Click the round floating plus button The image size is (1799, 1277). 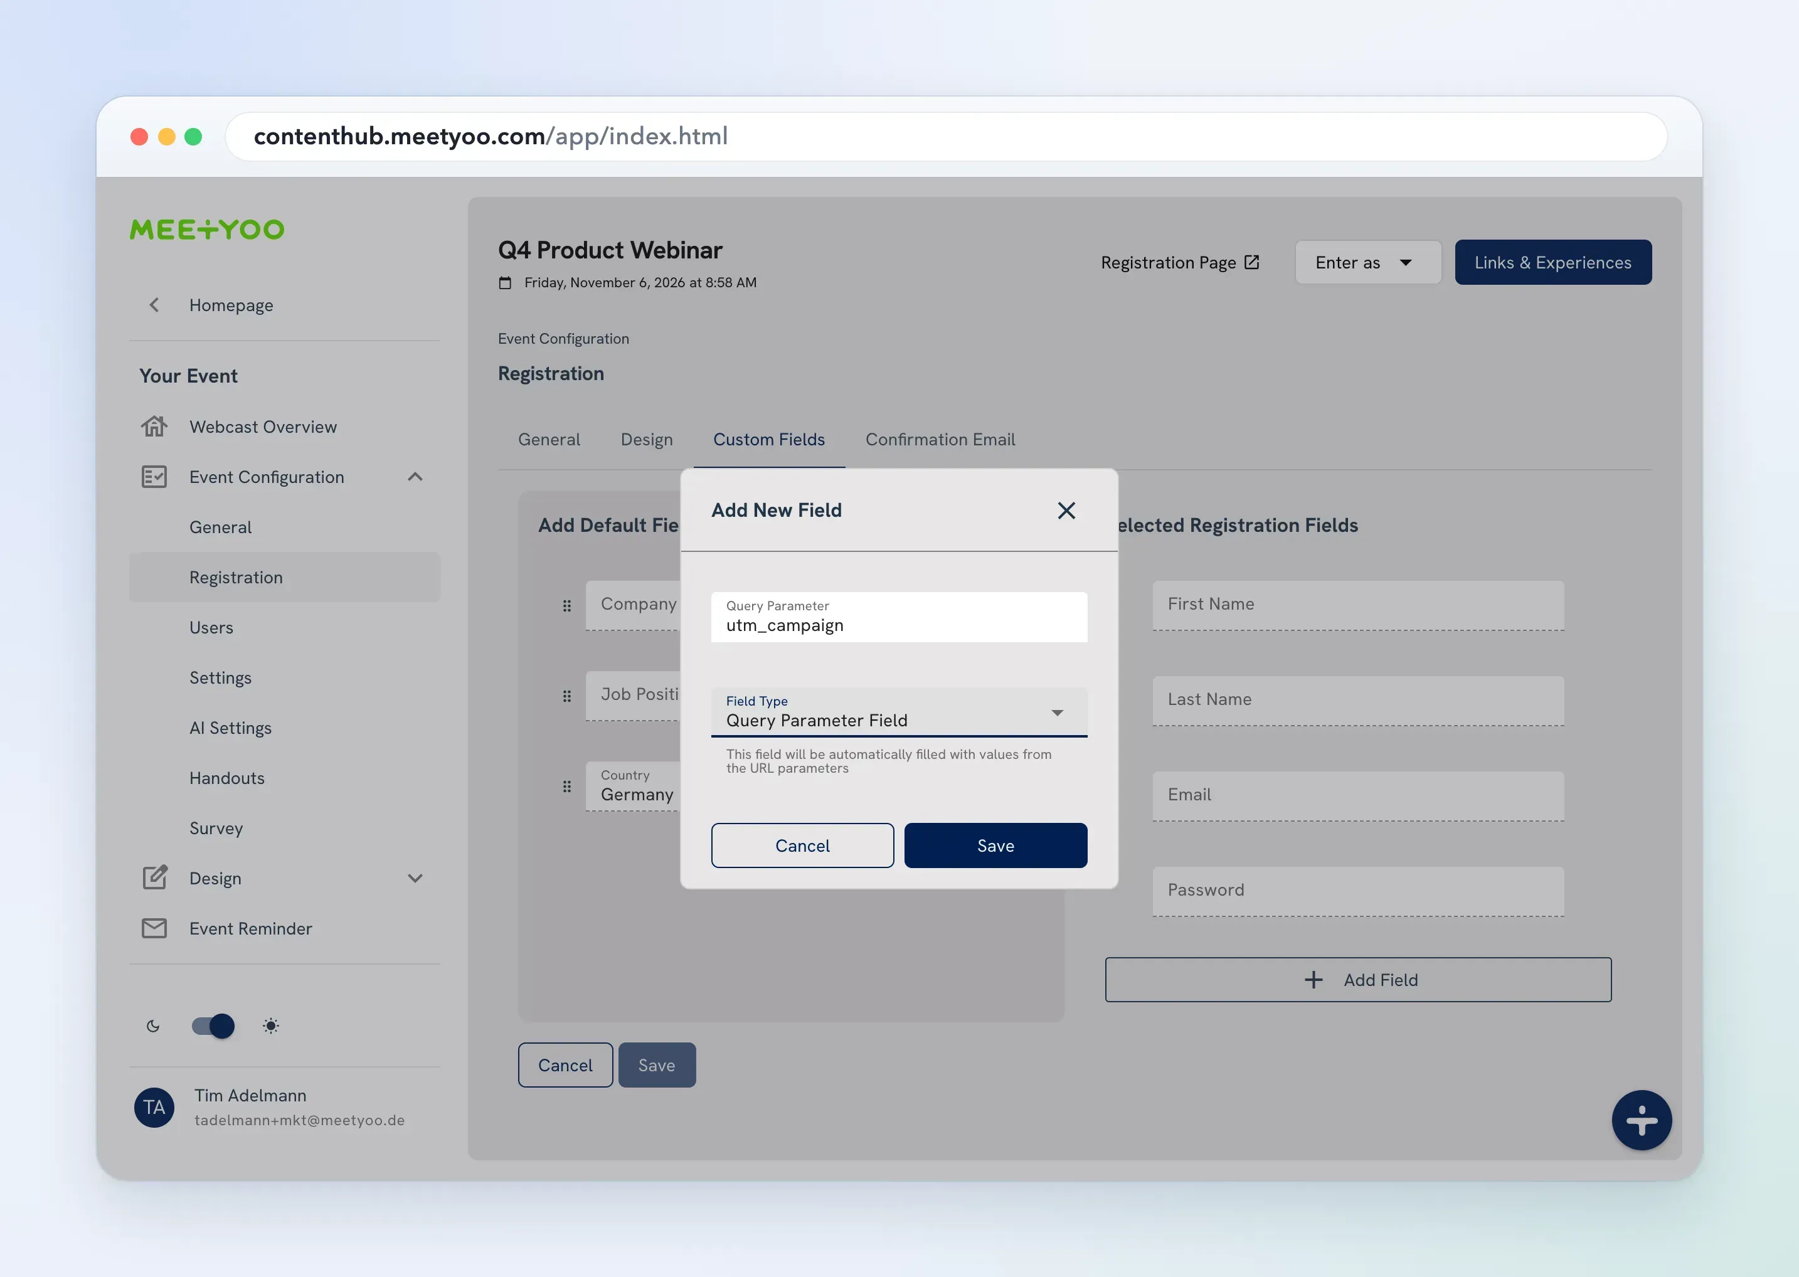pyautogui.click(x=1642, y=1120)
